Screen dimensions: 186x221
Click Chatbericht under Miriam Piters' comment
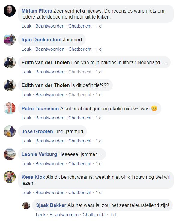point(80,26)
